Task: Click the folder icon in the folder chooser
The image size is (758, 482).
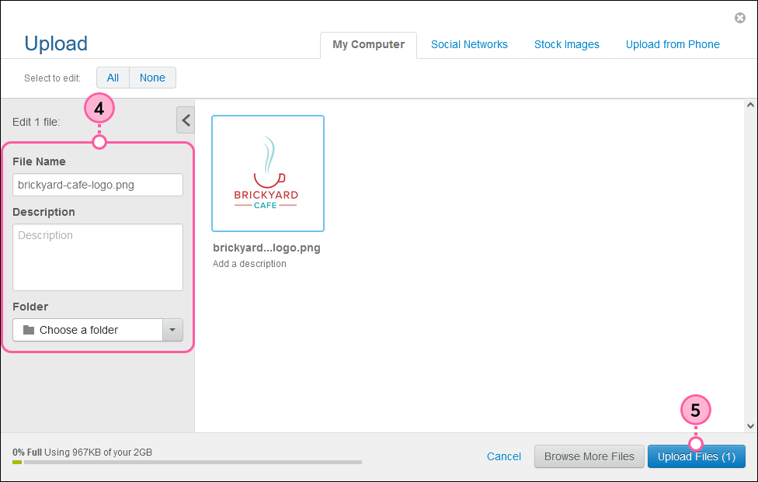Action: point(29,330)
